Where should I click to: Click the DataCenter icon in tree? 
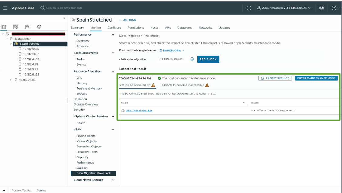click(x=12, y=39)
